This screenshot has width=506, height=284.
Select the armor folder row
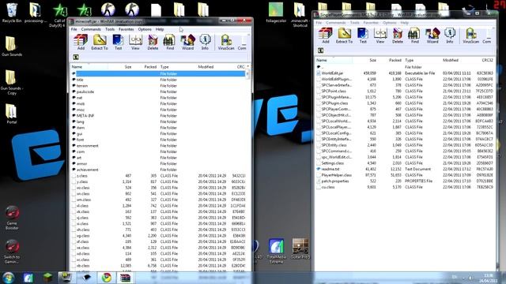[158, 163]
